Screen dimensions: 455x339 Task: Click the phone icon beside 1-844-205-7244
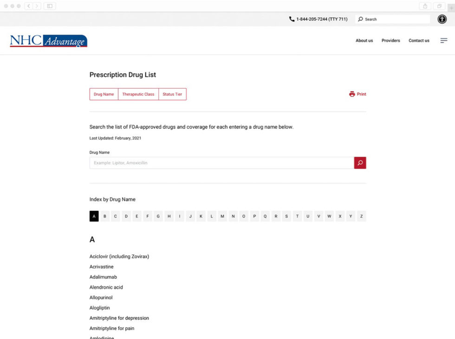292,19
